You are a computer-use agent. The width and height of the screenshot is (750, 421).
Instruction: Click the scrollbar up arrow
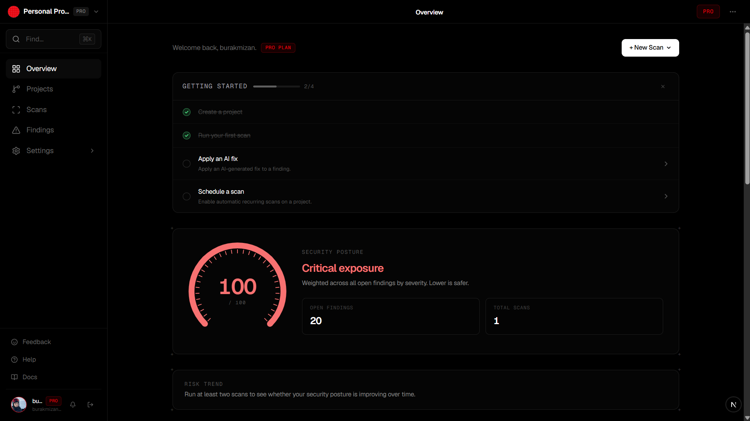click(x=747, y=27)
